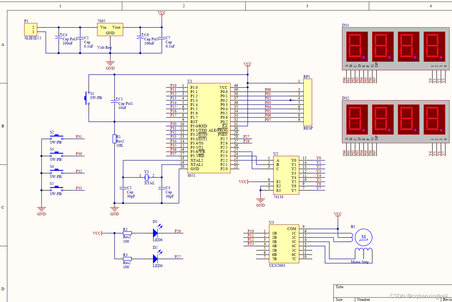Select capacitor C5 0.1uF

tap(80, 38)
